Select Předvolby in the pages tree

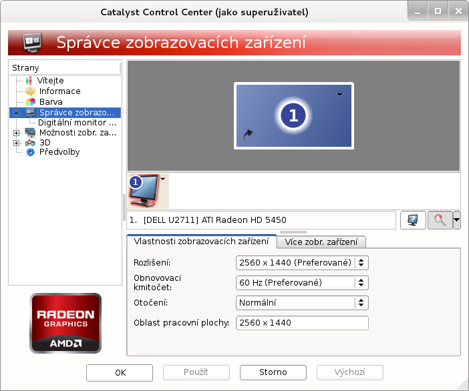[59, 152]
